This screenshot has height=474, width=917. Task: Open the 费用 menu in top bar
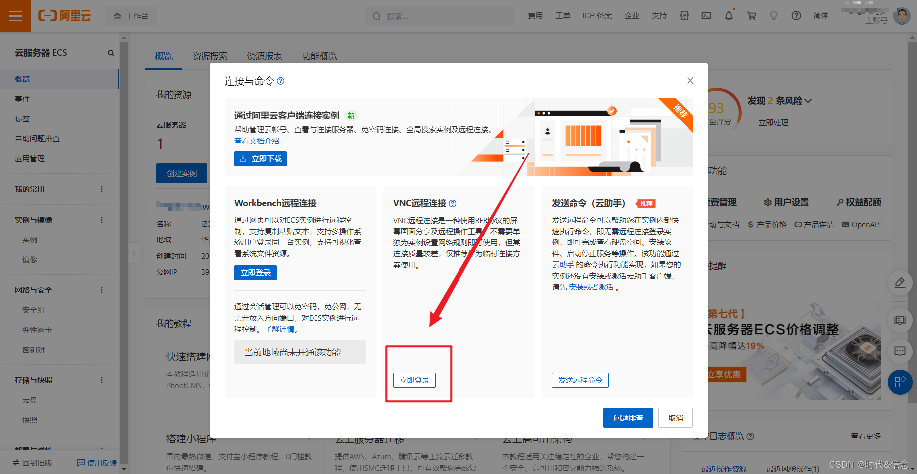click(x=535, y=16)
